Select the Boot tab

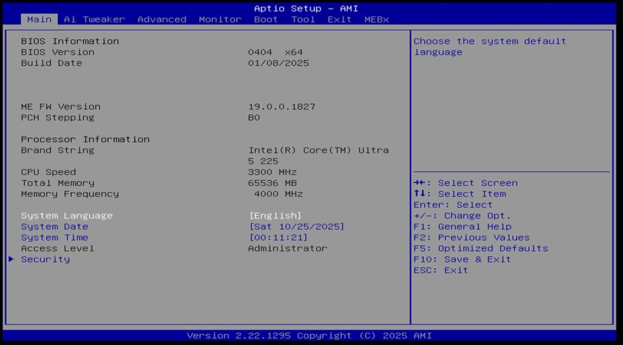pyautogui.click(x=266, y=19)
